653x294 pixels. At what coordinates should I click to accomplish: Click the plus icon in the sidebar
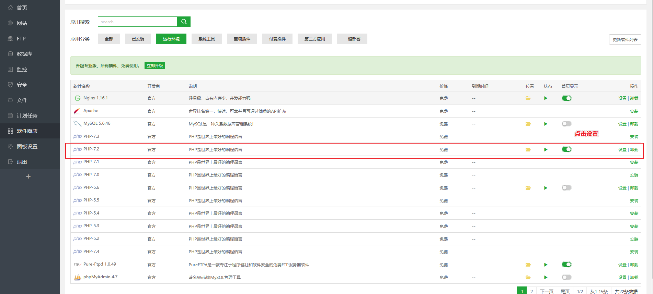(28, 176)
